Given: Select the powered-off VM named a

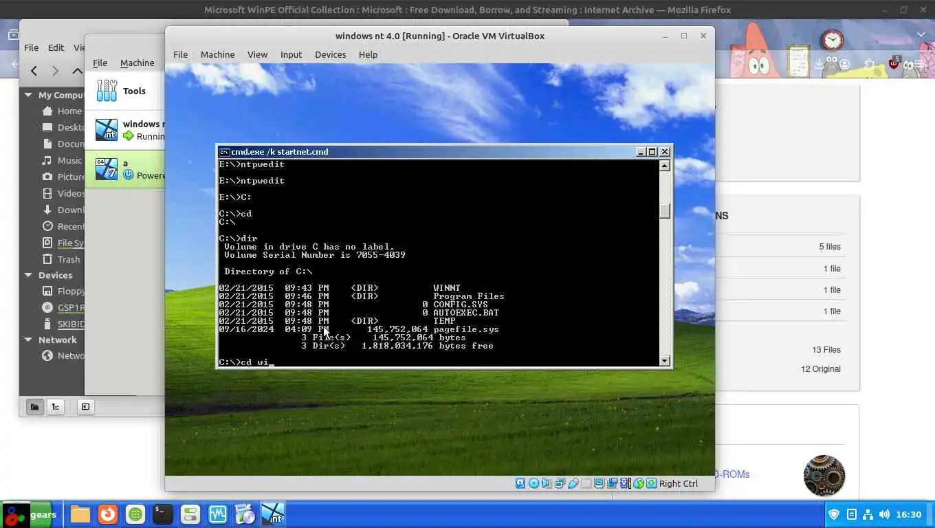Looking at the screenshot, I should coord(124,169).
